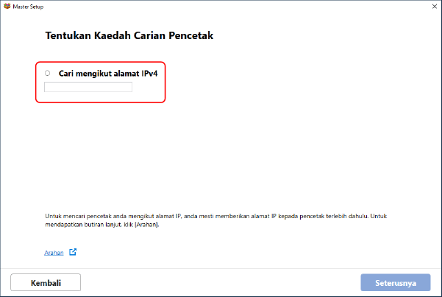Screen dimensions: 442x297
Task: Maximize the Master Setup window
Action: coord(413,5)
